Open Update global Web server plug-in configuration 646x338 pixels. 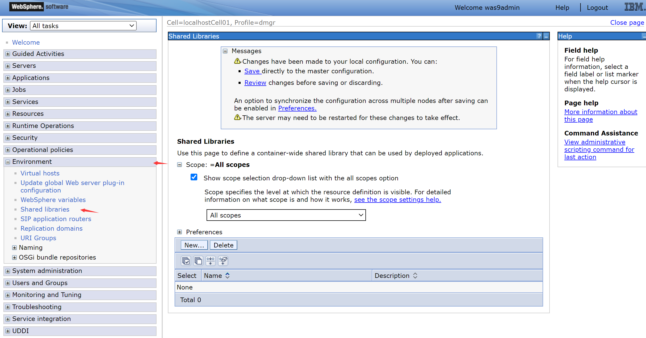(72, 187)
